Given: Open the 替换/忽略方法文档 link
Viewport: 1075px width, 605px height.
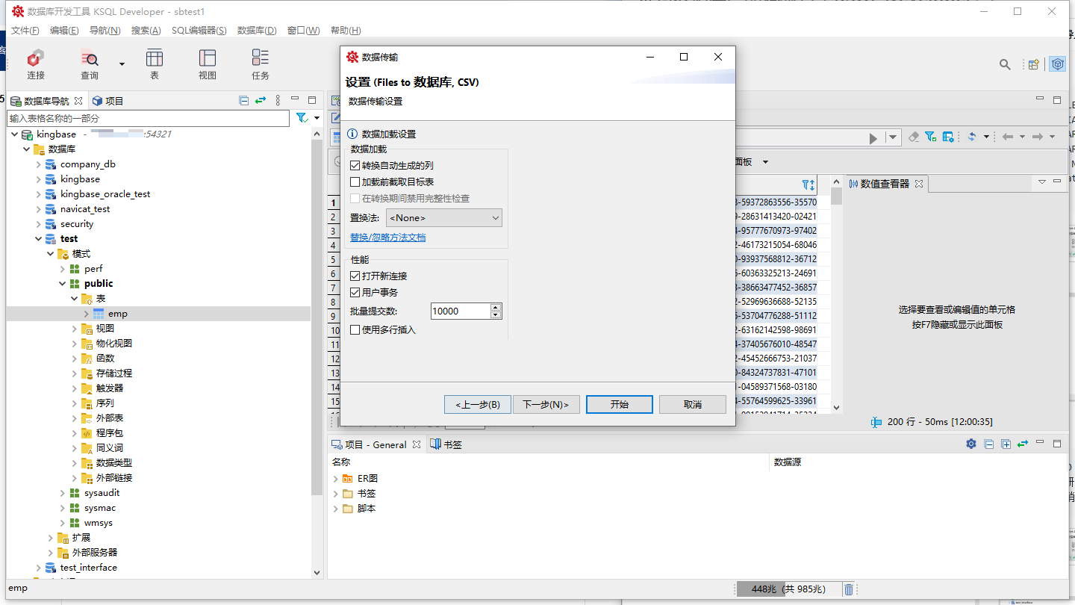Looking at the screenshot, I should 387,238.
